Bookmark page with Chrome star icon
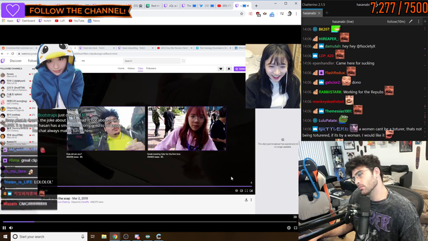This screenshot has height=241, width=428. click(241, 13)
